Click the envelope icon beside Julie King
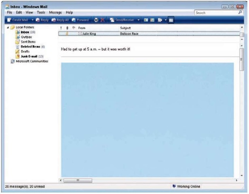 point(80,34)
